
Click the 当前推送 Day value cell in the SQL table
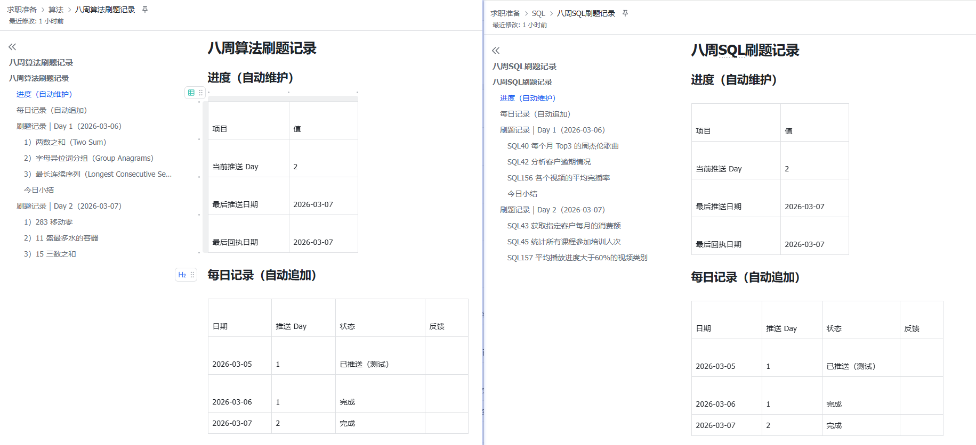pyautogui.click(x=814, y=168)
